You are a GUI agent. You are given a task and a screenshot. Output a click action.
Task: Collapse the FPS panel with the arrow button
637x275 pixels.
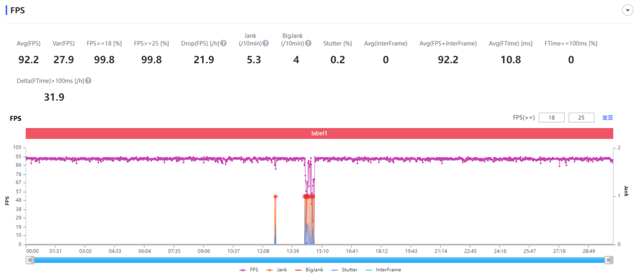[627, 11]
